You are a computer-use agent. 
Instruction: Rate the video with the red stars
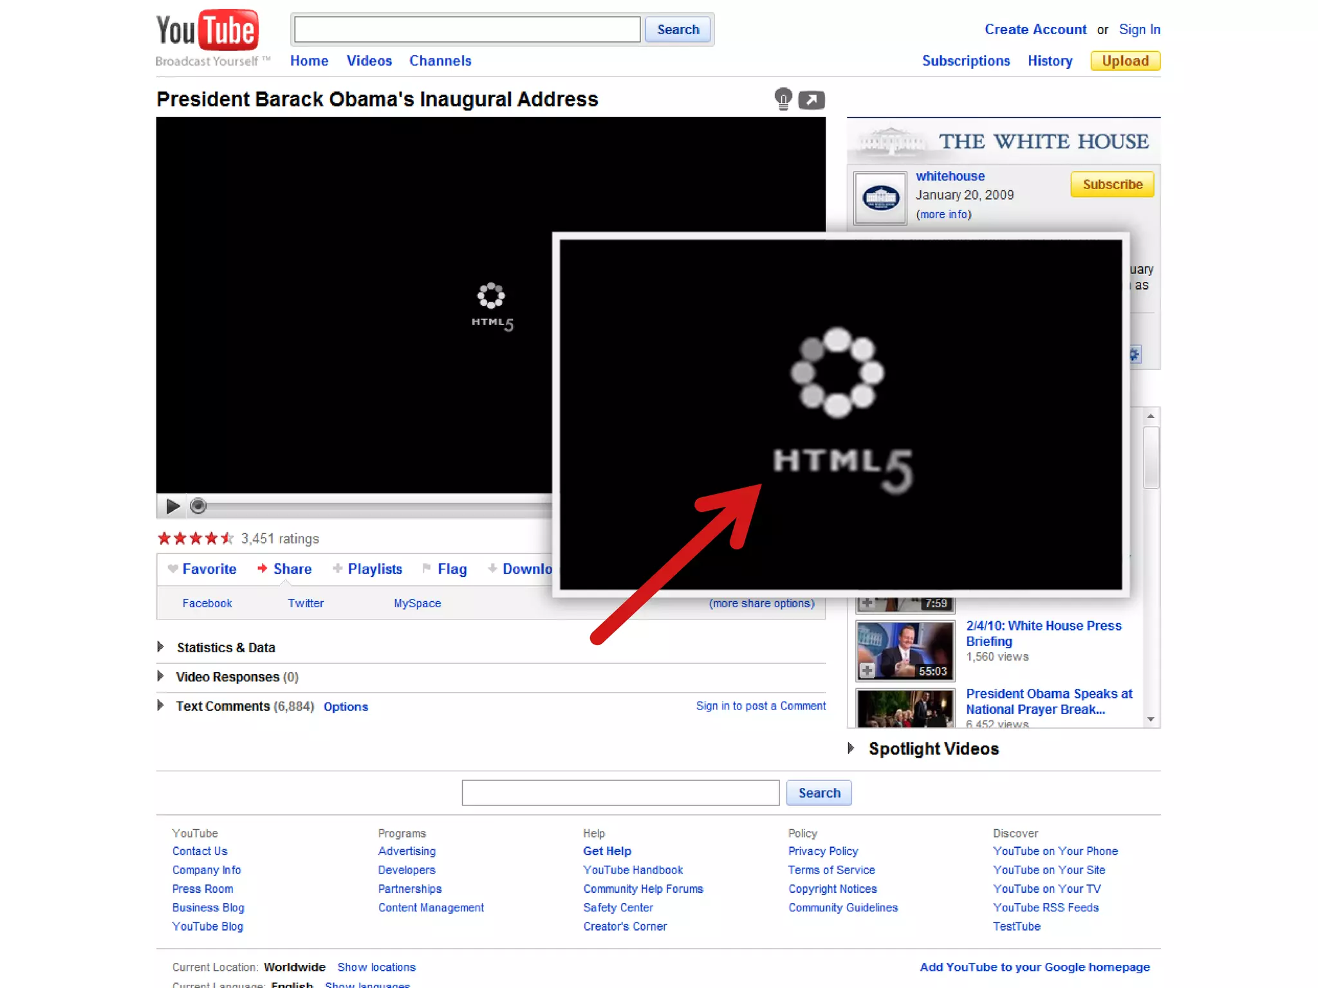point(195,538)
